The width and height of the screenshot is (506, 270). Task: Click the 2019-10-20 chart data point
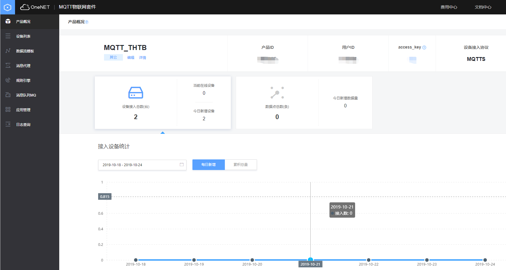252,260
